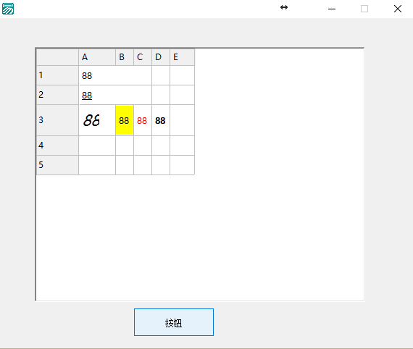Minimize the window

coord(332,9)
